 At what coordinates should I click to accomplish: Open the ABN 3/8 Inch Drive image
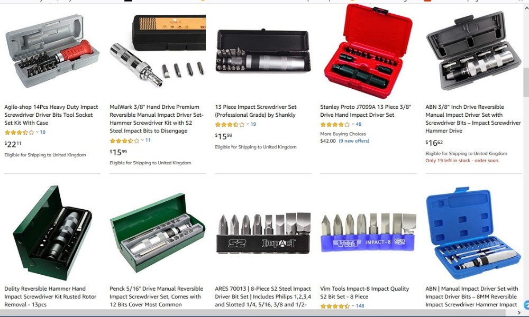(x=473, y=51)
